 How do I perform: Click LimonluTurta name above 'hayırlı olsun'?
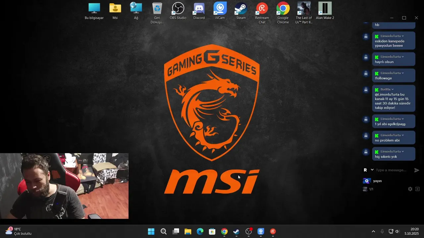tap(391, 57)
